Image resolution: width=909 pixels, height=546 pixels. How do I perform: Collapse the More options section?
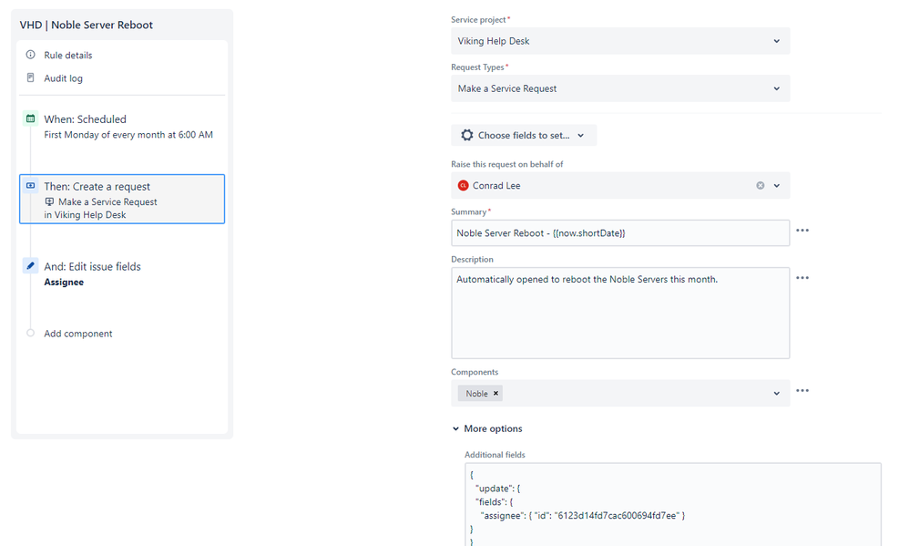487,428
